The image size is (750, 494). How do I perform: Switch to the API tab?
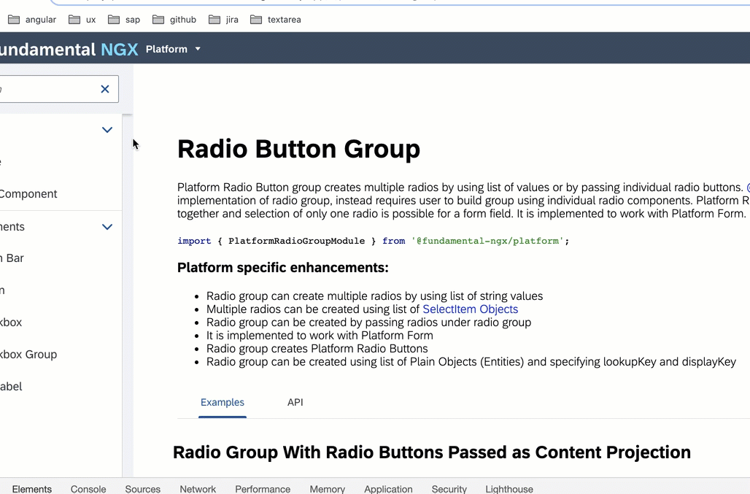click(295, 402)
